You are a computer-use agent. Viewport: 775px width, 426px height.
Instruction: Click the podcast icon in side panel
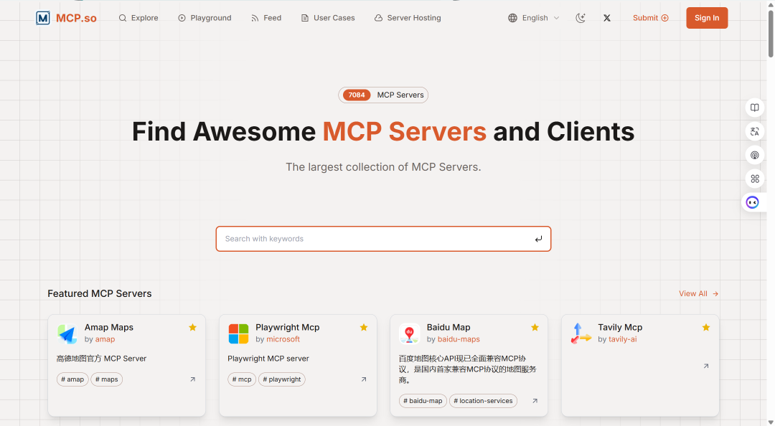click(755, 155)
